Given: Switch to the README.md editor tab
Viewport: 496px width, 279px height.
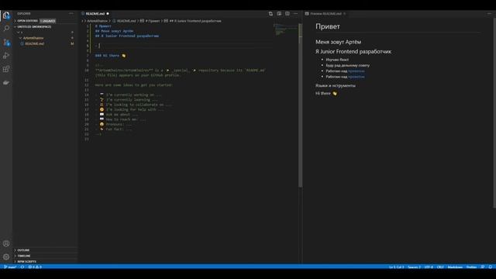Looking at the screenshot, I should [x=95, y=14].
